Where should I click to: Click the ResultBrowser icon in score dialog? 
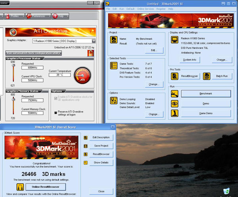[86, 154]
